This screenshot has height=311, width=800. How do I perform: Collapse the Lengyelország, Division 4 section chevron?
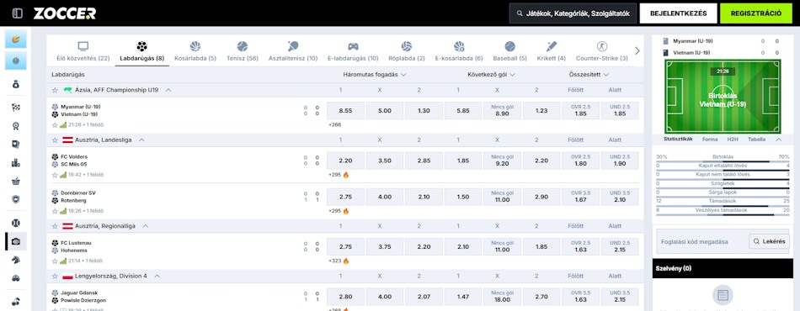coord(157,276)
